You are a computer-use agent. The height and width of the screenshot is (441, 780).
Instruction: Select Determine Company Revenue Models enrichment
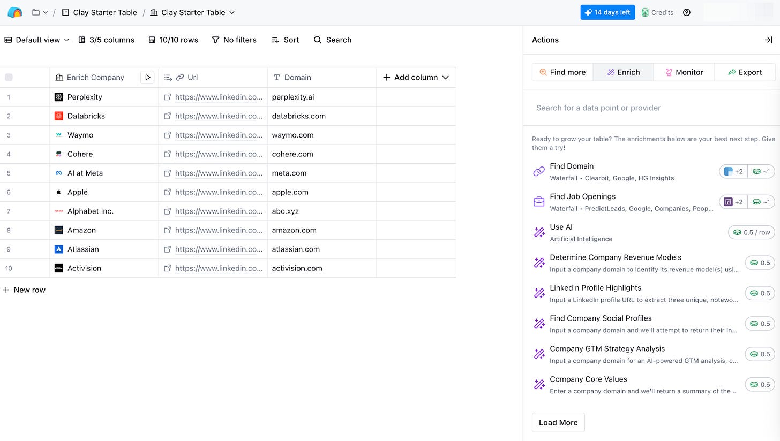coord(654,263)
